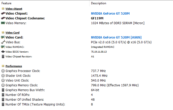Click the Video chipset section icon
The width and height of the screenshot is (173, 110).
[x=3, y=9]
